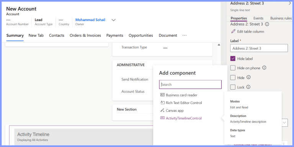Select the Account Status field
294x147 pixels.
(133, 91)
